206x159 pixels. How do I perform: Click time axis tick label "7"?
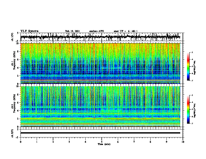pos(134,142)
